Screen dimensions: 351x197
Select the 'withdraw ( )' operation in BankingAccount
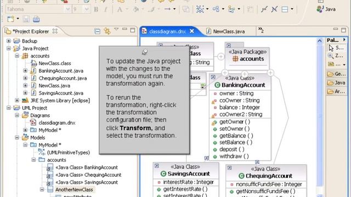pyautogui.click(x=234, y=157)
